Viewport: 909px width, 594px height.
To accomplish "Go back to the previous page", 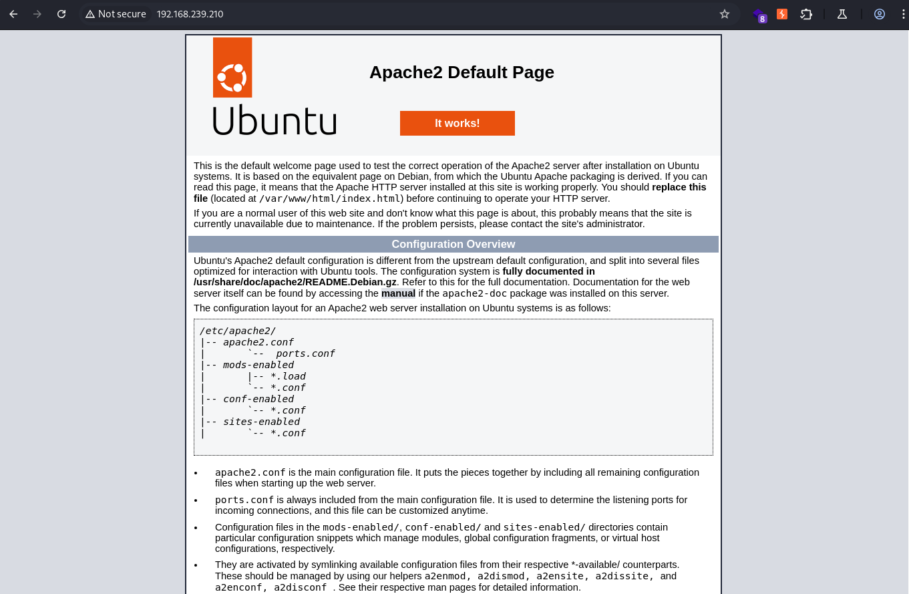I will pyautogui.click(x=13, y=14).
